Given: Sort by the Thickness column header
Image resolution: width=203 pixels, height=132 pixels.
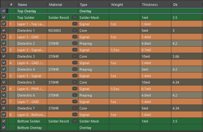Looking at the screenshot, I should 150,5.
